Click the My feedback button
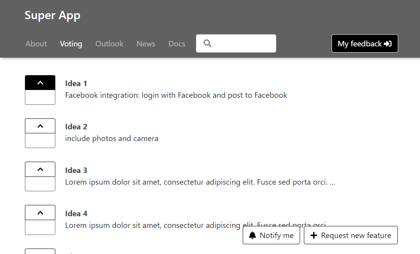Image resolution: width=420 pixels, height=254 pixels. 364,44
